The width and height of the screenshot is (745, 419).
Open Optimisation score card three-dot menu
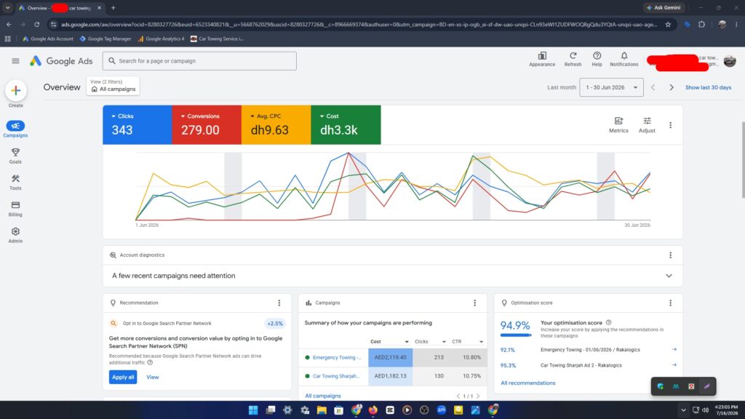670,303
